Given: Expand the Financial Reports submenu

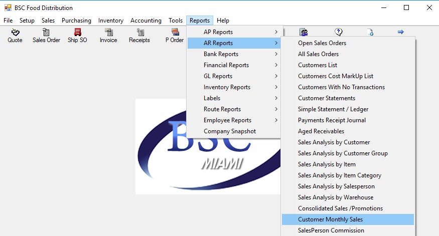Looking at the screenshot, I should (x=234, y=65).
